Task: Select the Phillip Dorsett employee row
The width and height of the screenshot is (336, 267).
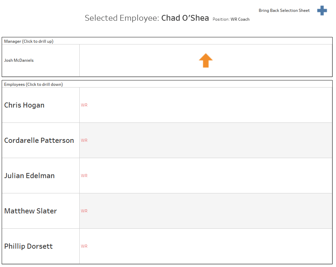Action: tap(28, 246)
